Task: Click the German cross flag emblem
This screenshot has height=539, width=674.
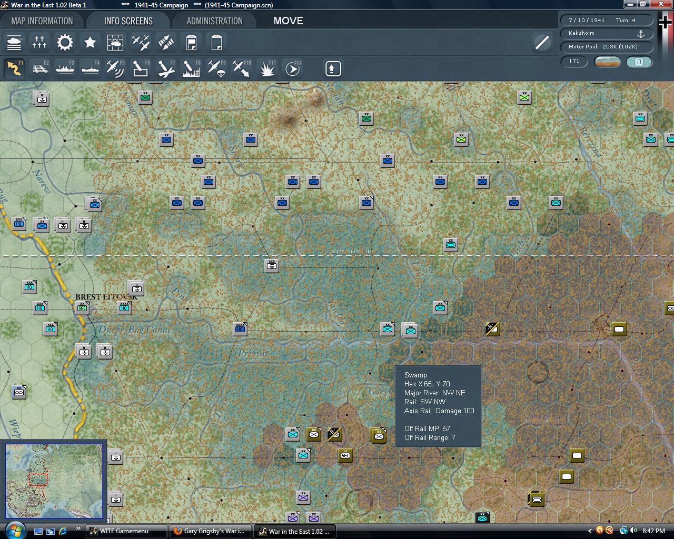Action: tap(665, 22)
